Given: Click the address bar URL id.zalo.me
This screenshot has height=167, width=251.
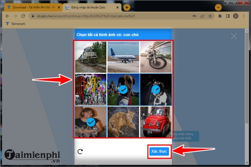Looking at the screenshot, I should (86, 16).
